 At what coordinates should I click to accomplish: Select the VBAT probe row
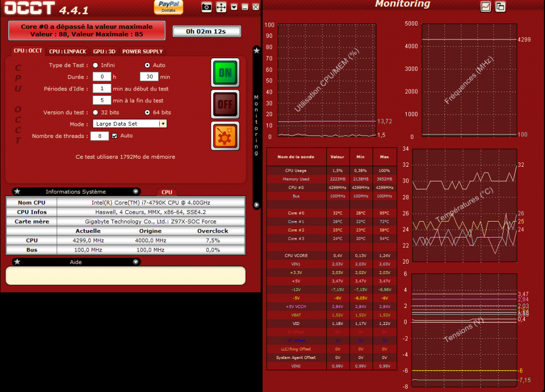click(332, 315)
